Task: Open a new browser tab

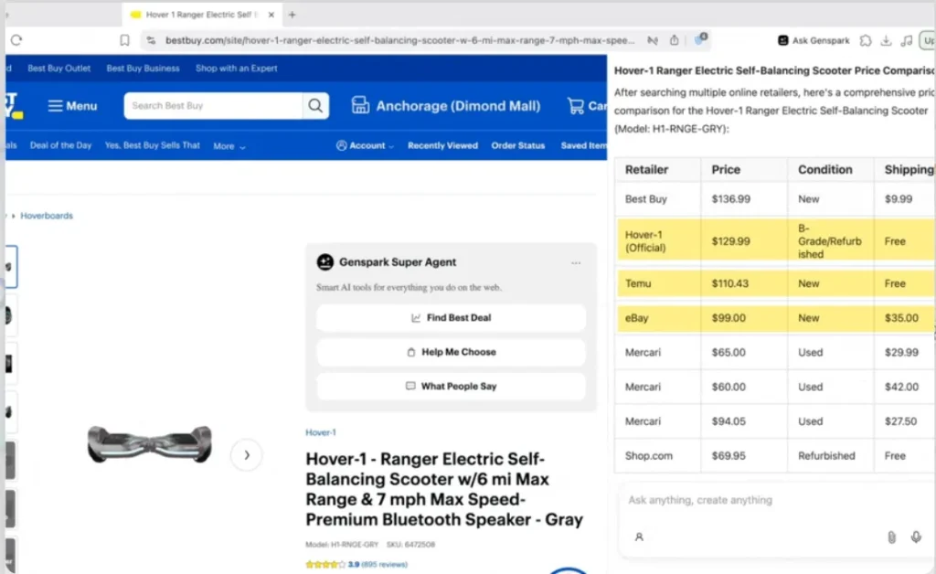Action: 292,15
